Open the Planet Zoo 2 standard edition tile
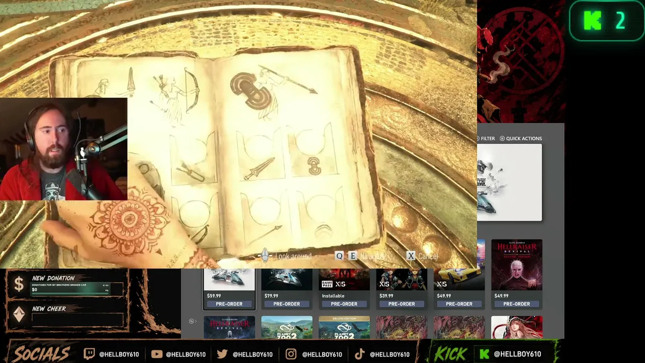 287,327
